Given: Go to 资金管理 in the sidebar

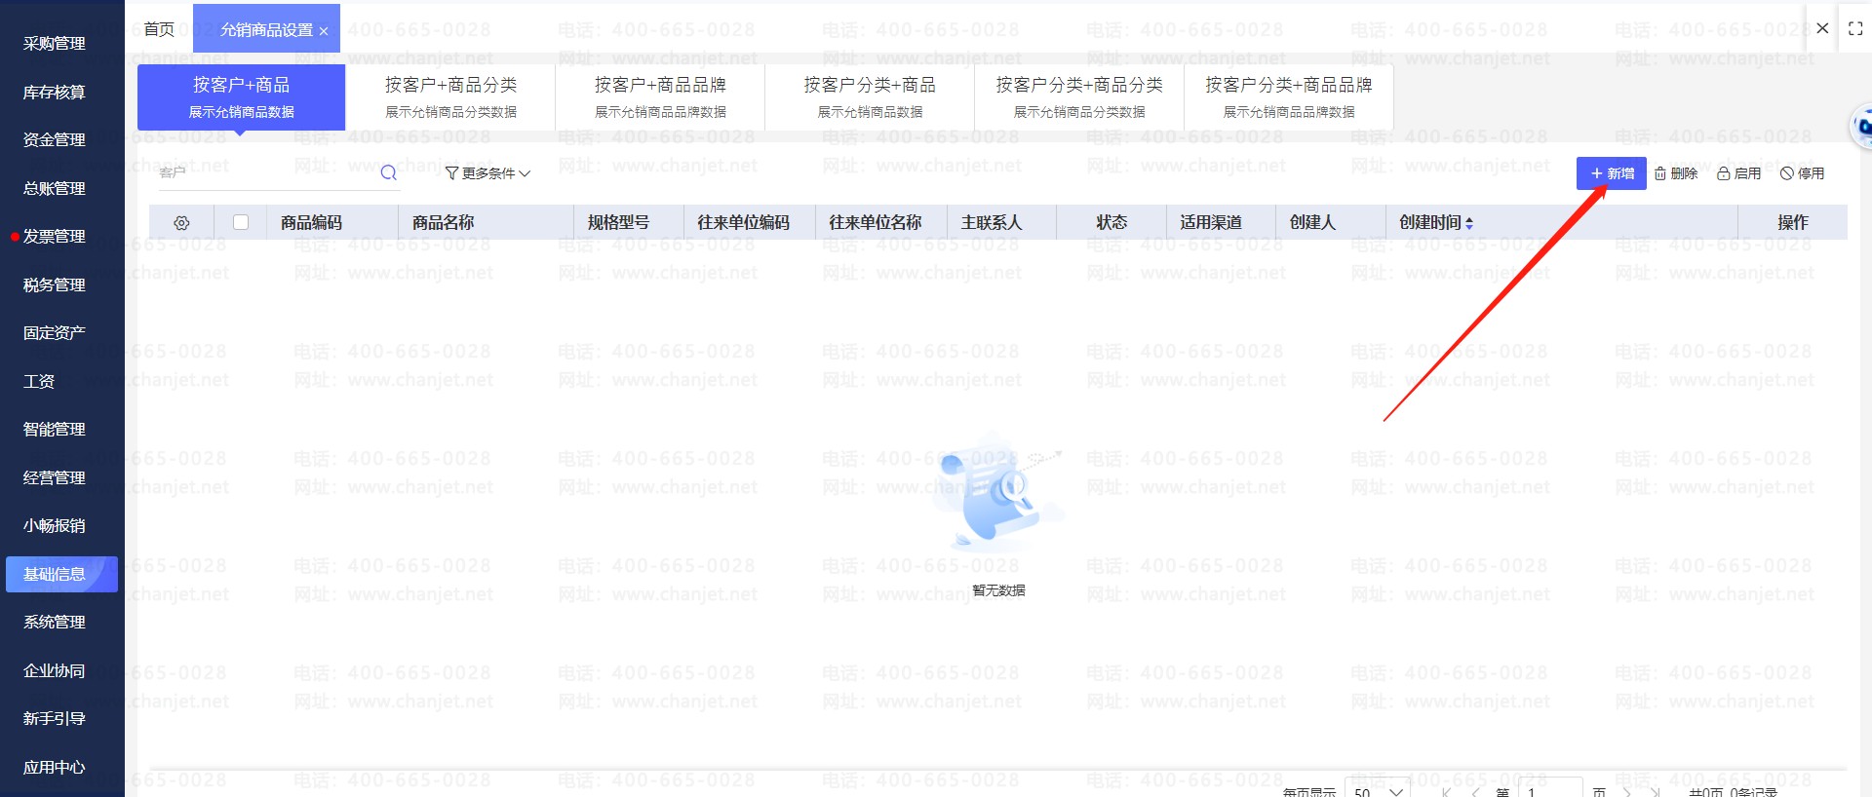Looking at the screenshot, I should 55,139.
